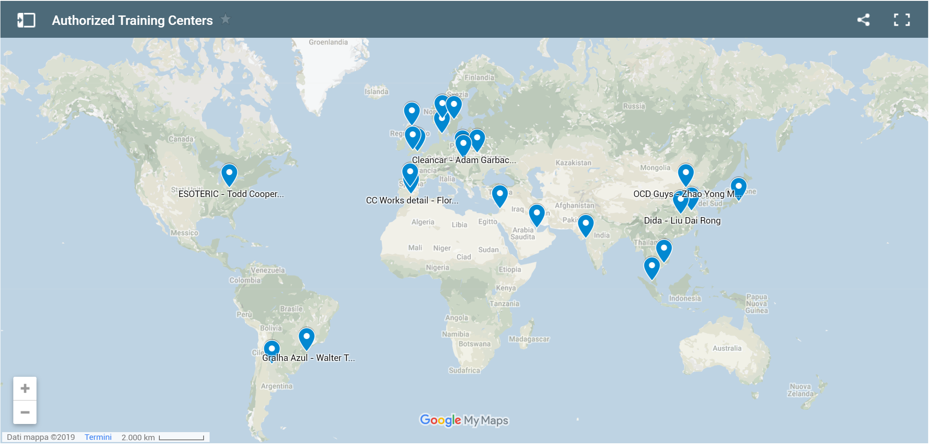Click the OCD Guys pin near Mongolia
Viewport: 929px width, 445px height.
click(685, 173)
